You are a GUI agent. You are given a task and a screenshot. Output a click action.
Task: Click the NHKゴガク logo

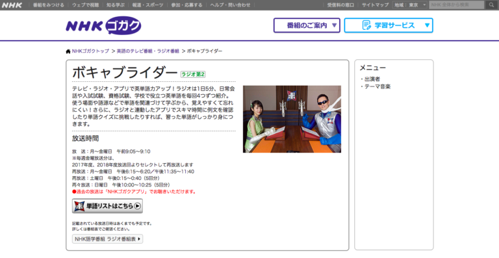(x=103, y=25)
